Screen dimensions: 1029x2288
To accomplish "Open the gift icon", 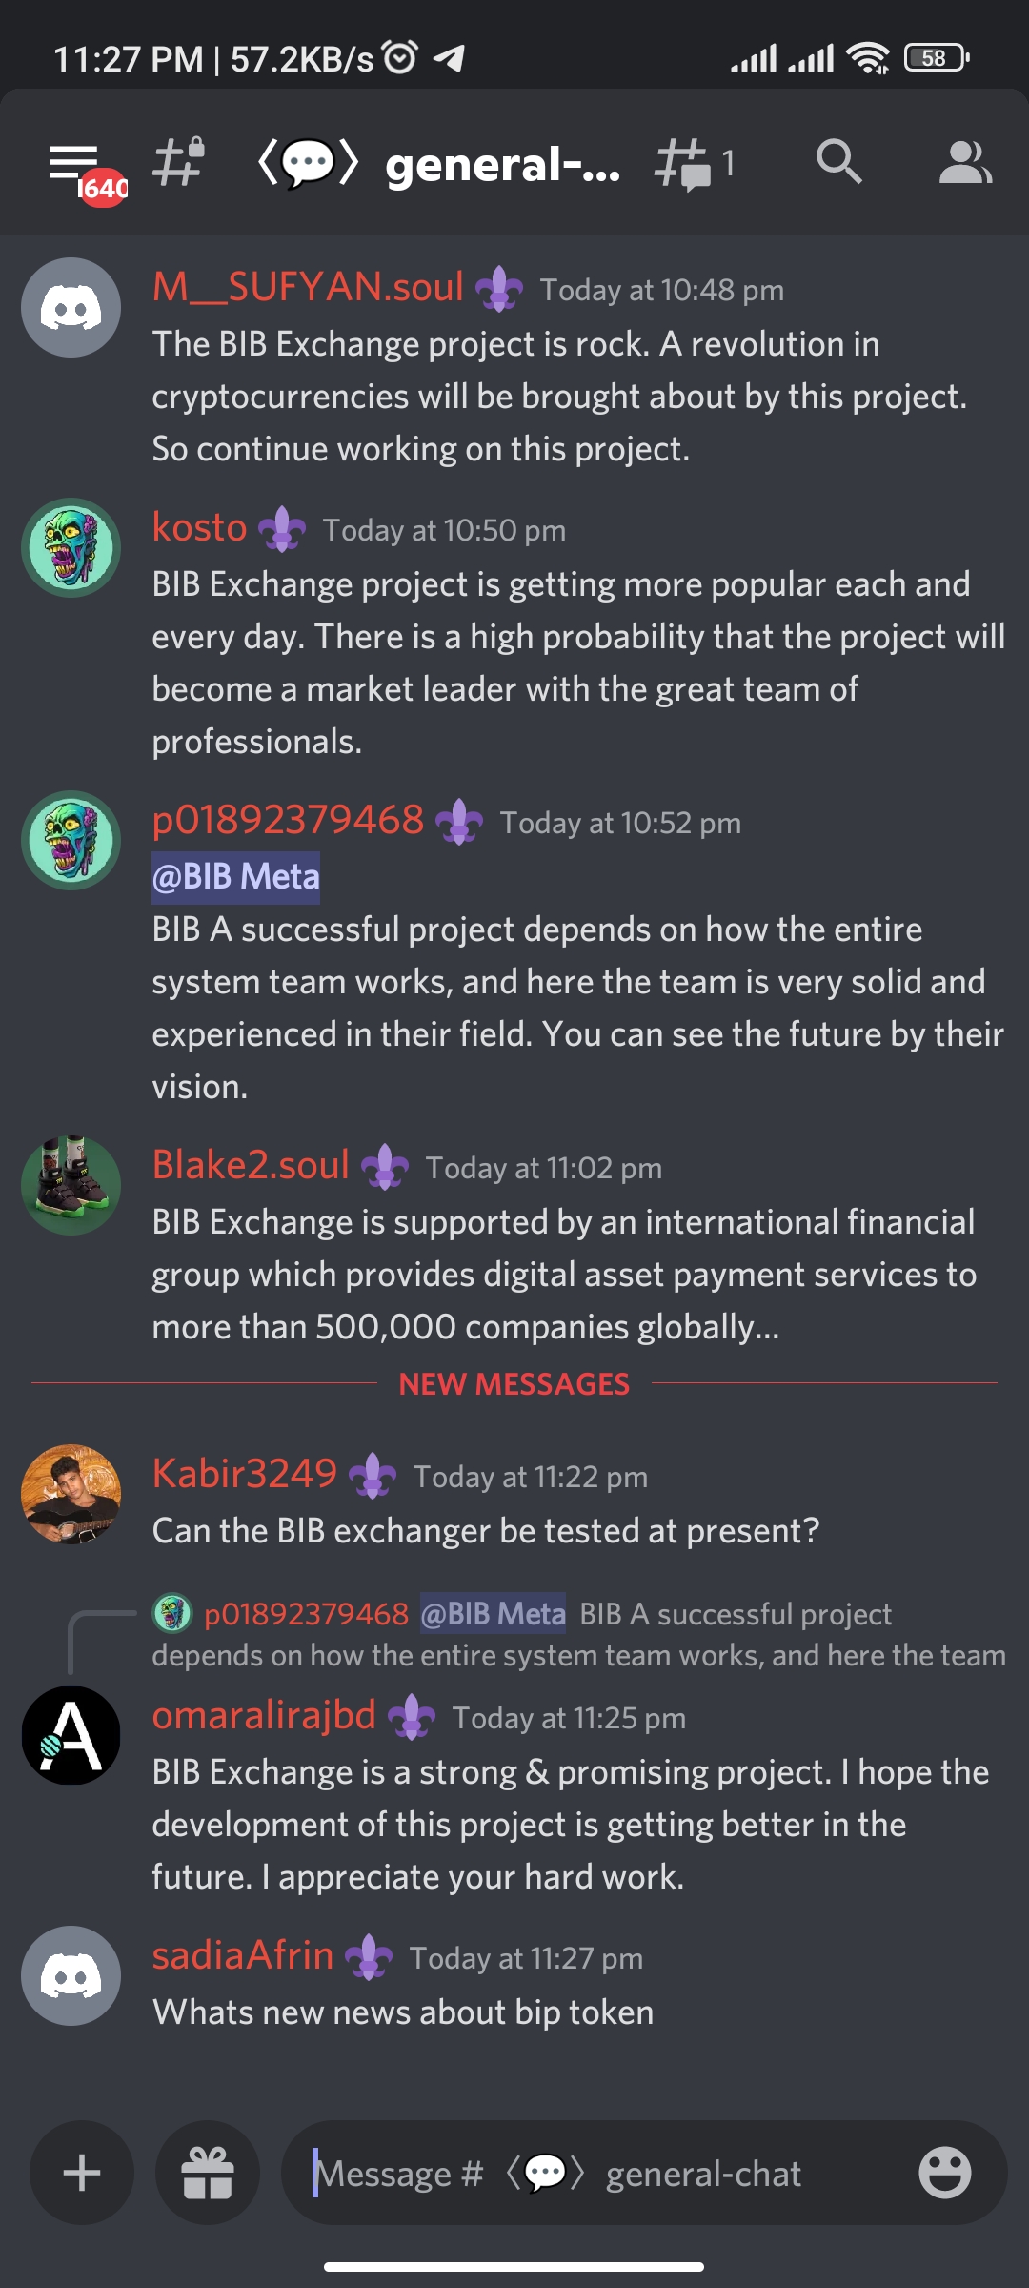I will click(x=208, y=2173).
